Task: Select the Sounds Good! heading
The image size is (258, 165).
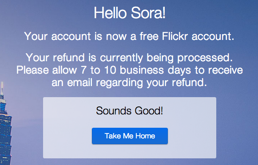Action: (x=130, y=111)
